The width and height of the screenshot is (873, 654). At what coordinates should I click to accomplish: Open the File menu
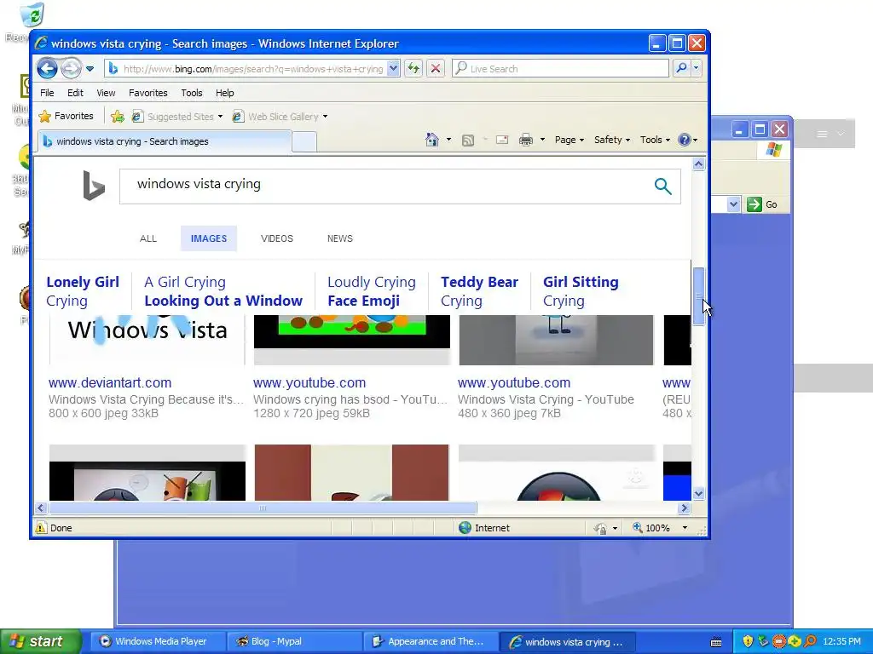(47, 93)
